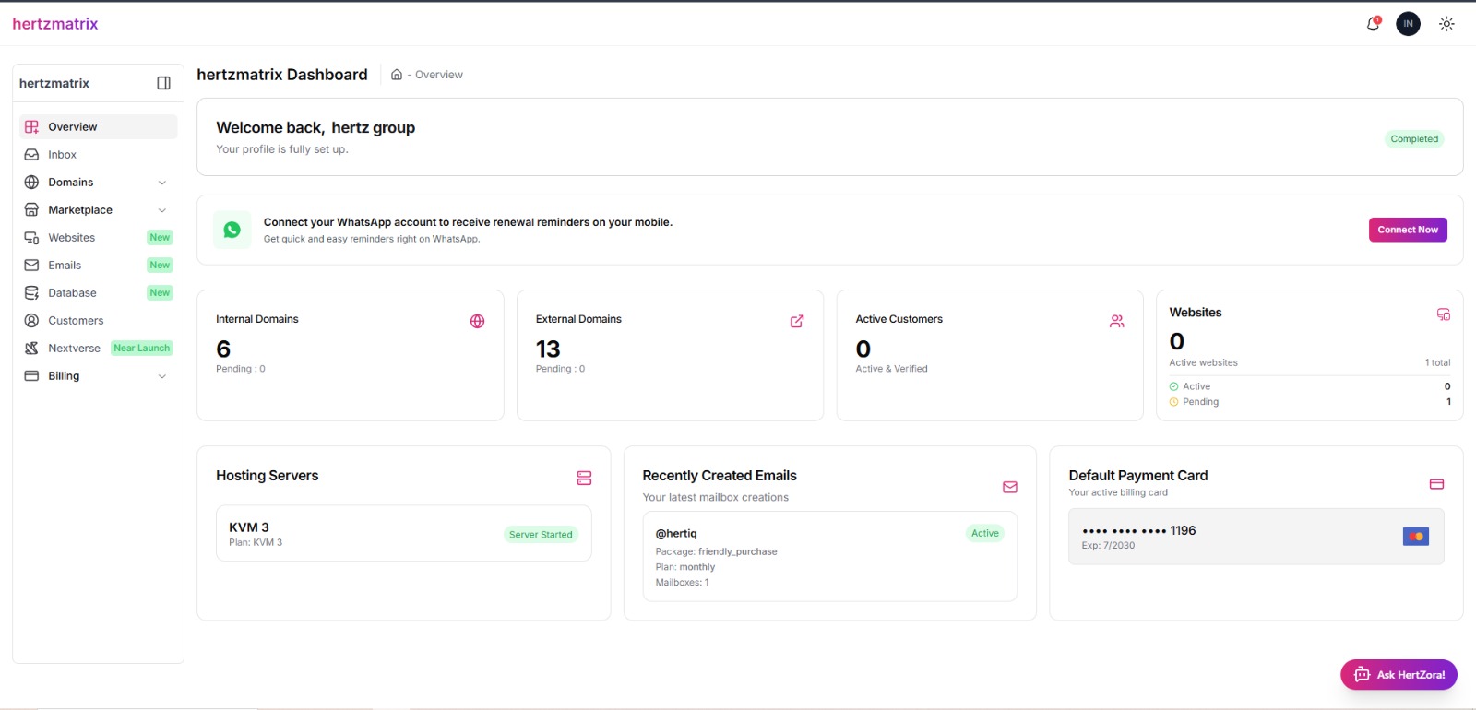Open the Websites sidebar item
The height and width of the screenshot is (710, 1476).
point(98,238)
